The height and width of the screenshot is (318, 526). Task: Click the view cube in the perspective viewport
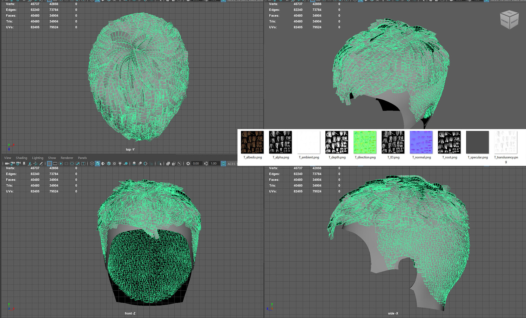(x=509, y=20)
